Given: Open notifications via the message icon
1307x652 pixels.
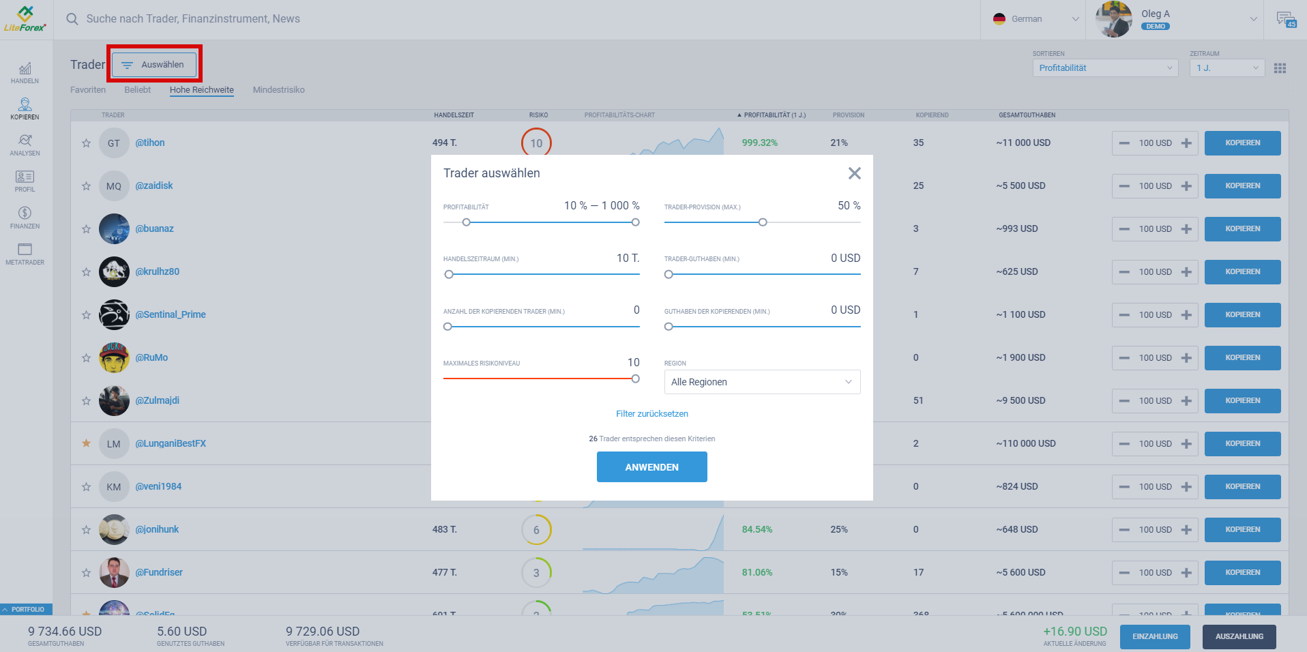Looking at the screenshot, I should click(1285, 18).
